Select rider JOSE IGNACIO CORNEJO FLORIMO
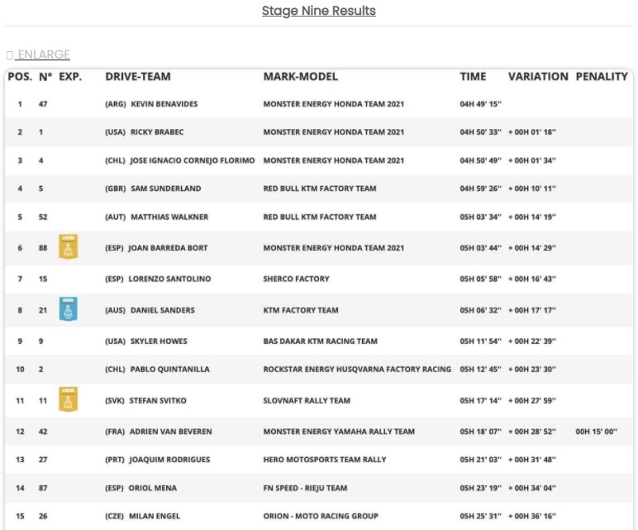This screenshot has width=638, height=530. pos(193,160)
